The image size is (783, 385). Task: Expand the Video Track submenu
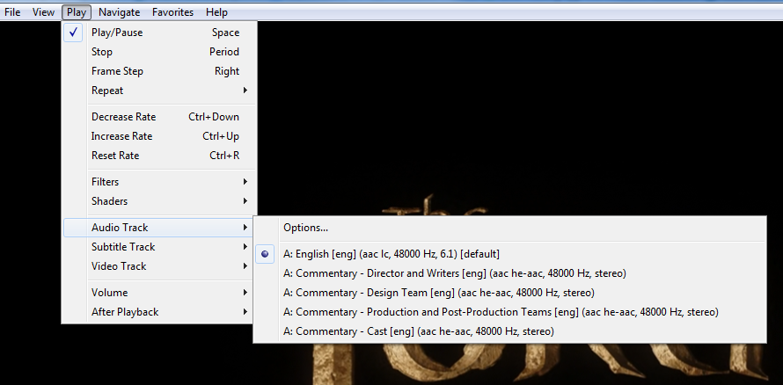tap(159, 266)
